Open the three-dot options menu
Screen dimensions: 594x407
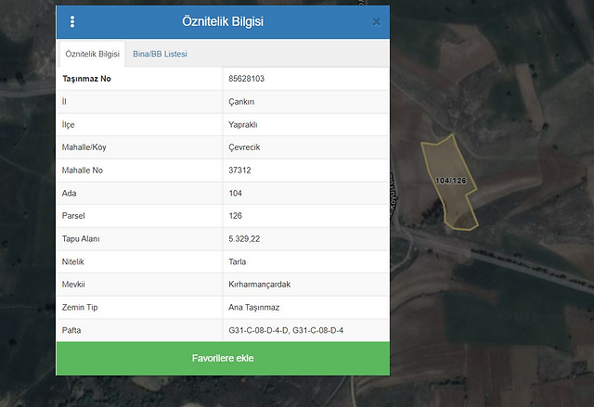(x=72, y=21)
